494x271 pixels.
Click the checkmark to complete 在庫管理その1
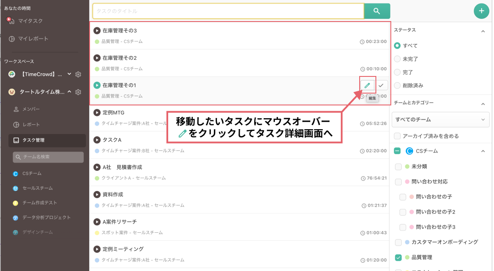tap(381, 85)
